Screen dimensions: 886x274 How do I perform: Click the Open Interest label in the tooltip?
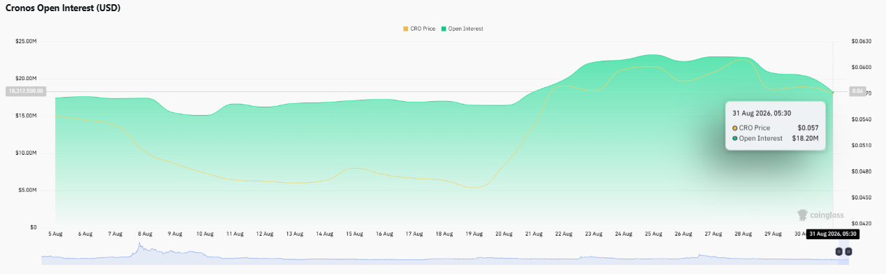click(x=761, y=138)
